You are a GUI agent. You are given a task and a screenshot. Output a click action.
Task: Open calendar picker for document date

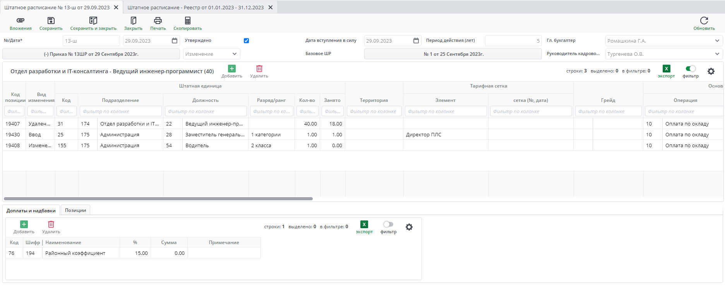[175, 41]
